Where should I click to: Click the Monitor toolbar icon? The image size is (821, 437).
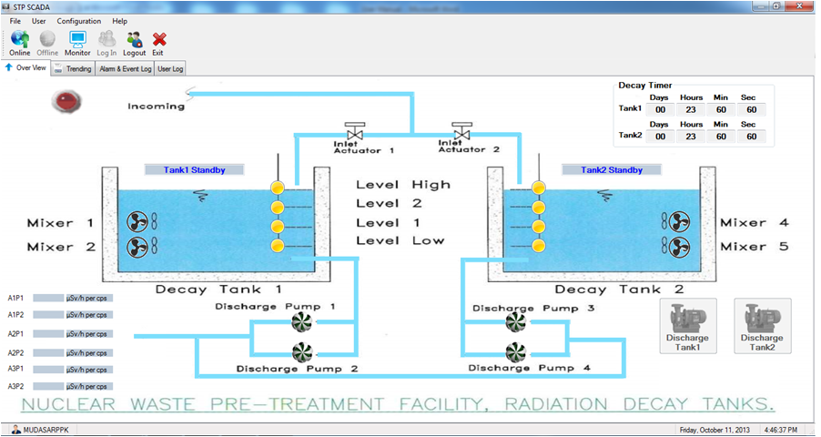[77, 39]
